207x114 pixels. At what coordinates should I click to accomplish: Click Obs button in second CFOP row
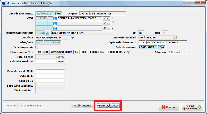coord(106,23)
